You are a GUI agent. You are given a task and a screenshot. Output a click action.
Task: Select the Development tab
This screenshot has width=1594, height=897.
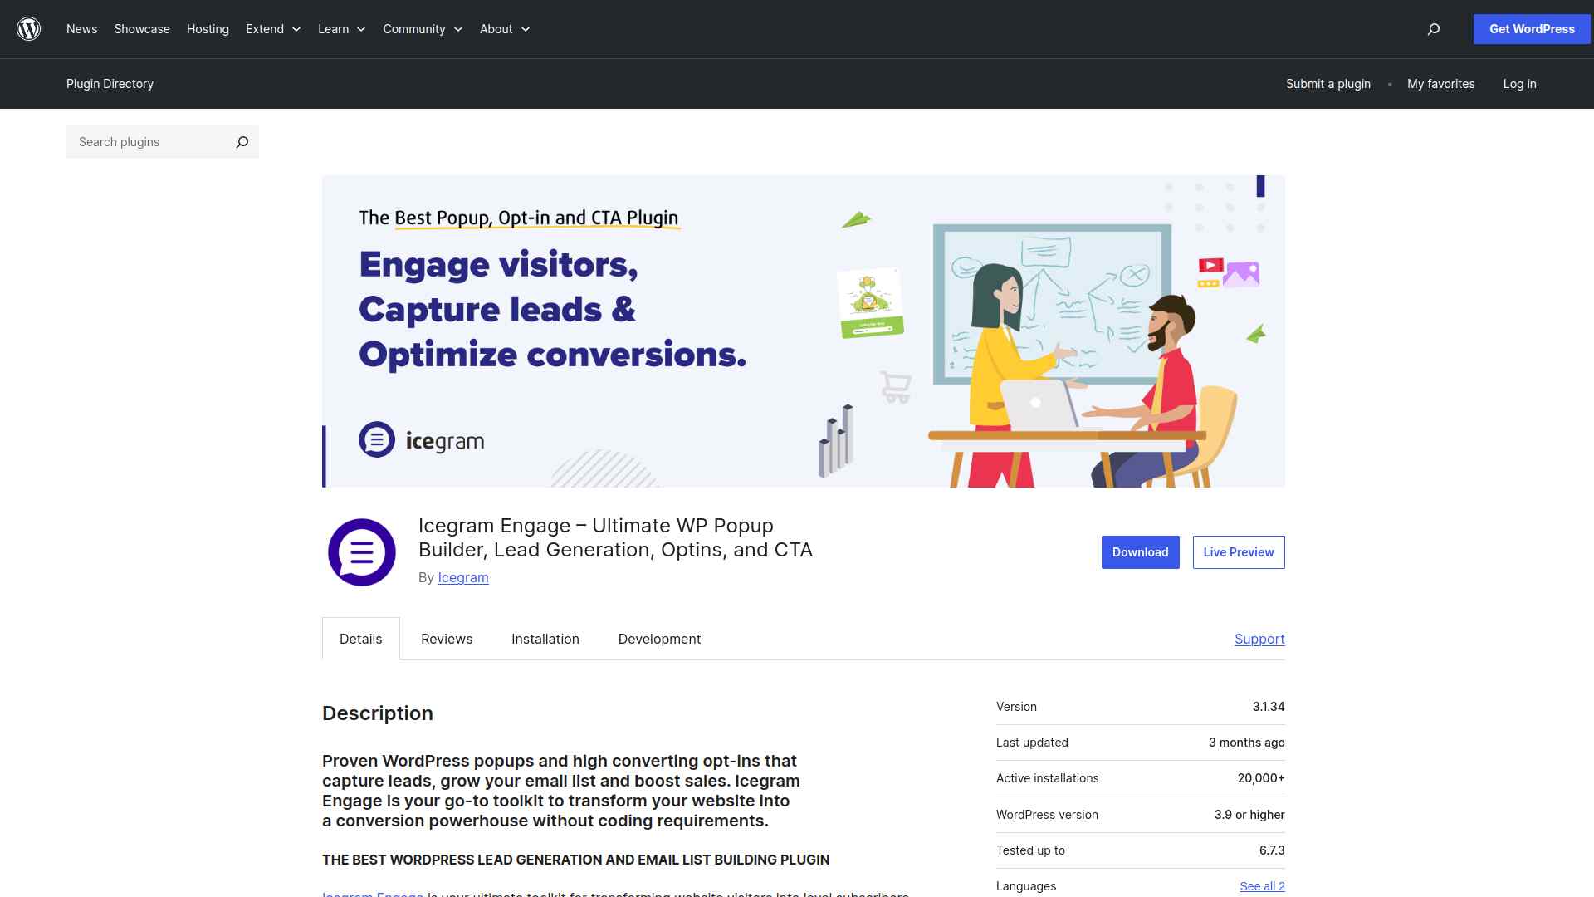click(x=659, y=639)
